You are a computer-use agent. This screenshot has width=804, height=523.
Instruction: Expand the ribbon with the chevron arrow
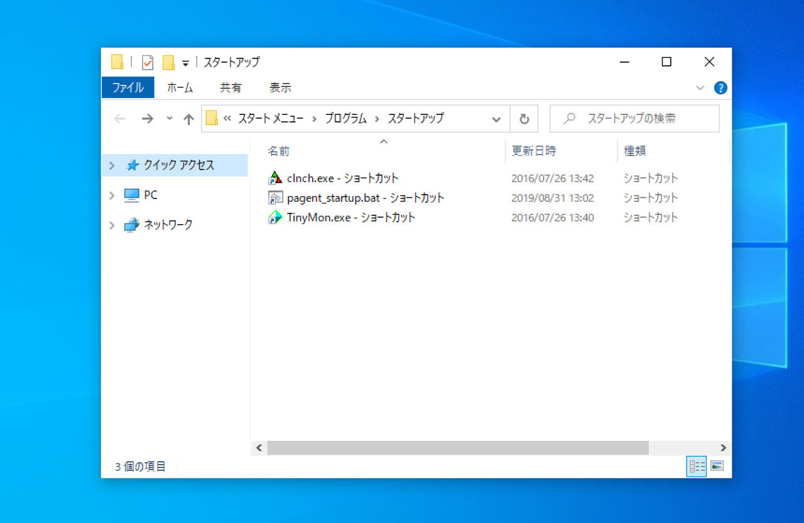point(700,88)
